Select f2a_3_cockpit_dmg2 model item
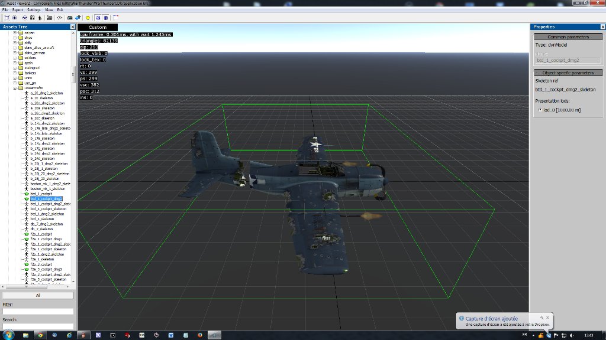This screenshot has width=606, height=340. (46, 269)
